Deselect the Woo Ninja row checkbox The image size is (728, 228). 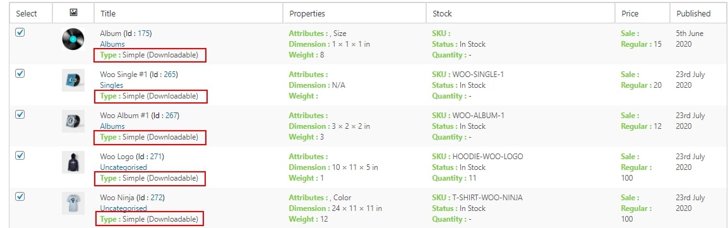20,196
